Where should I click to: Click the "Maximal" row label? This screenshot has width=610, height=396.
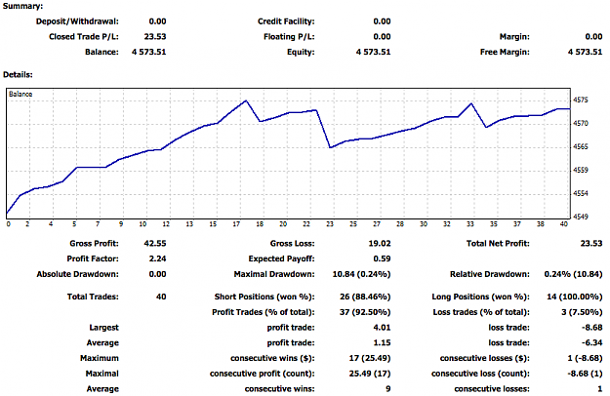pos(102,374)
